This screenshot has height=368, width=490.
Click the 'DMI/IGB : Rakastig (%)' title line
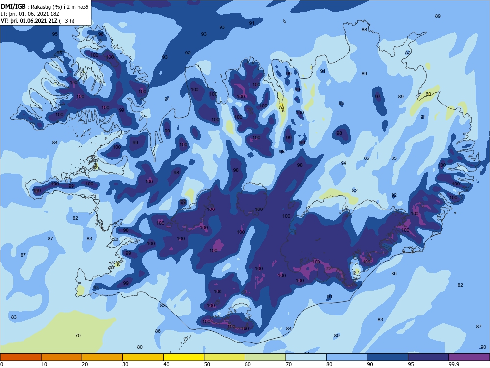(45, 6)
